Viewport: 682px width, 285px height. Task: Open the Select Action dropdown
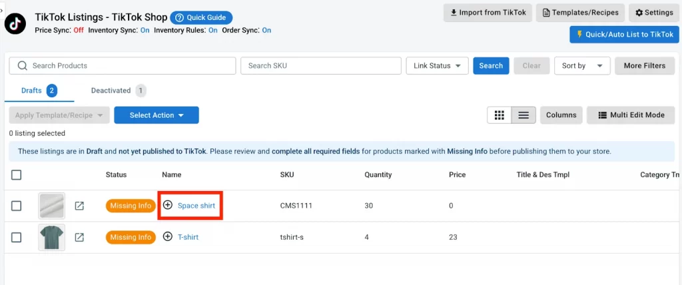click(157, 115)
